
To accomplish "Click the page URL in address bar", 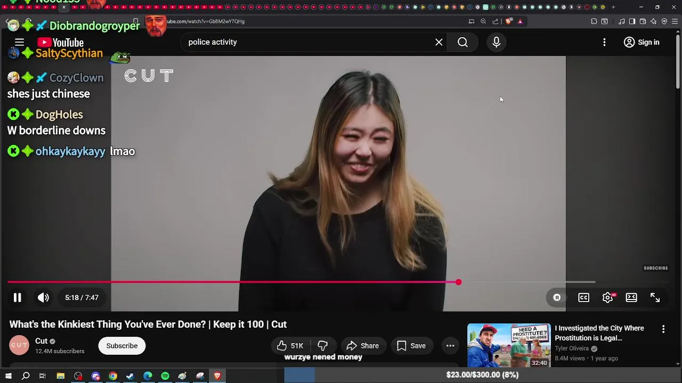I will (x=206, y=21).
